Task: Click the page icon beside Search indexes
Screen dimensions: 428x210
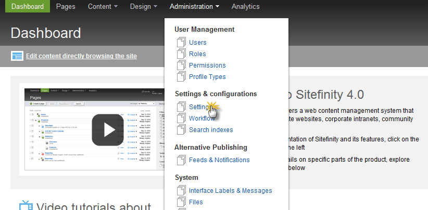Action: tap(181, 129)
